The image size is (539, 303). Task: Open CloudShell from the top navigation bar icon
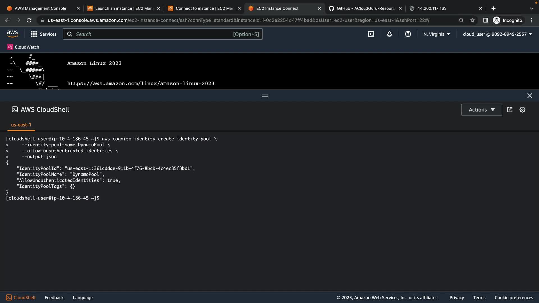click(x=371, y=34)
